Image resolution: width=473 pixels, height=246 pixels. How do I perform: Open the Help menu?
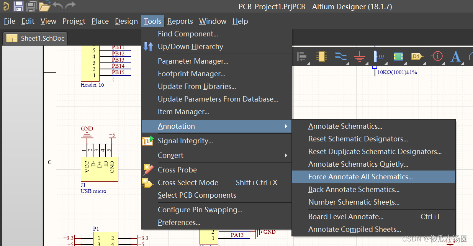click(240, 21)
